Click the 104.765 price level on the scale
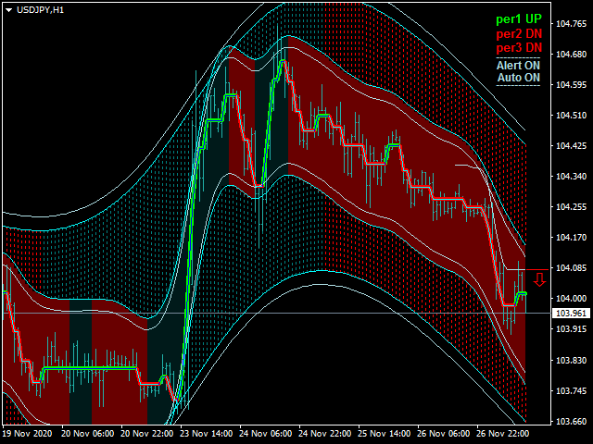The height and width of the screenshot is (444, 593). [x=568, y=24]
